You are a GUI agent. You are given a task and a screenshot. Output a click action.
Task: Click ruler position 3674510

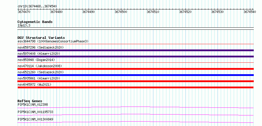[153, 12]
